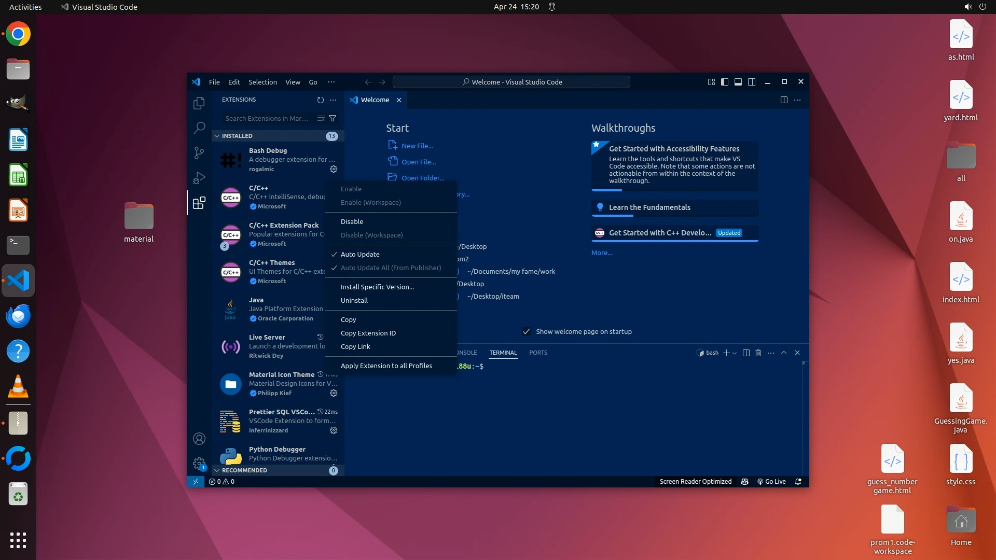Open the Explorer view in activity bar
This screenshot has height=560, width=996.
(x=199, y=103)
